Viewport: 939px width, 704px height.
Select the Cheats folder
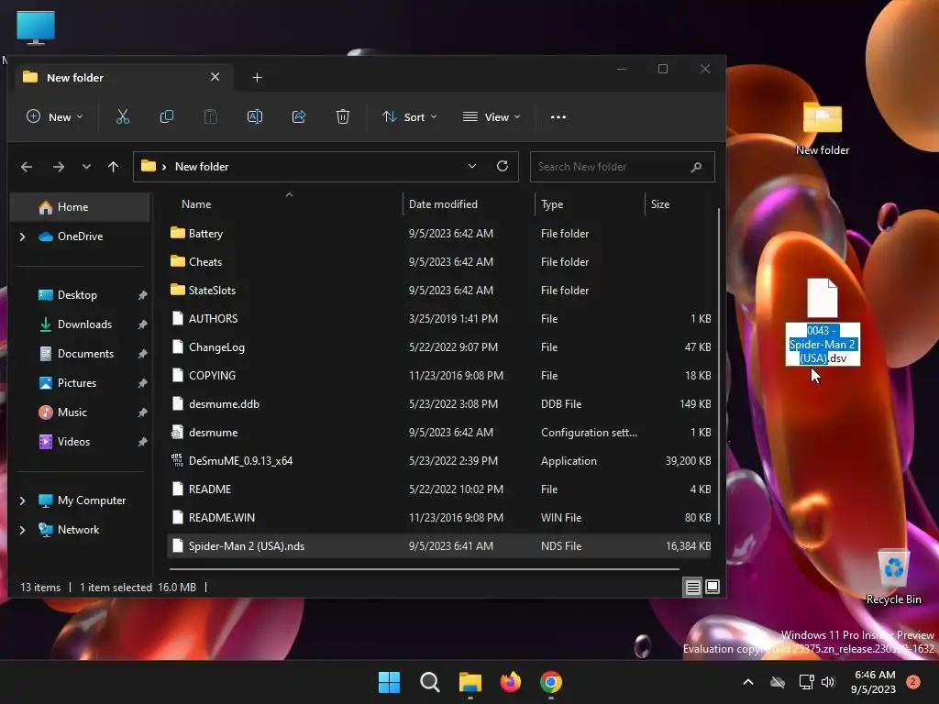(439, 262)
